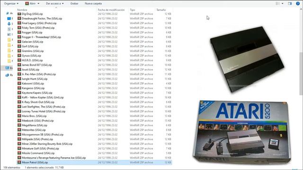
Task: Click the zip icon of Joust (USA).zip
Action: click(19, 69)
